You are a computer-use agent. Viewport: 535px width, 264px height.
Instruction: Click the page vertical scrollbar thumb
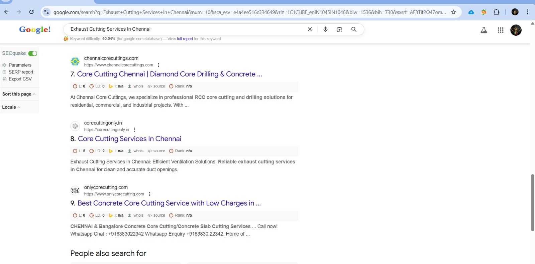coord(532,202)
